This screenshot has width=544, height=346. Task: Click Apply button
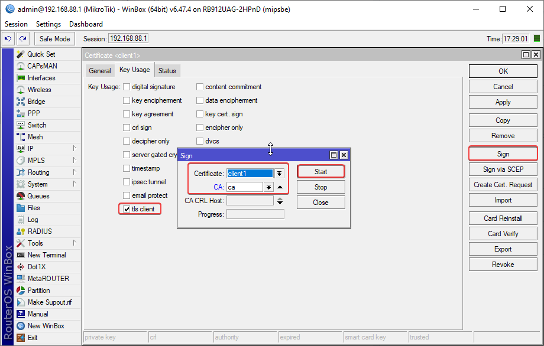click(503, 102)
